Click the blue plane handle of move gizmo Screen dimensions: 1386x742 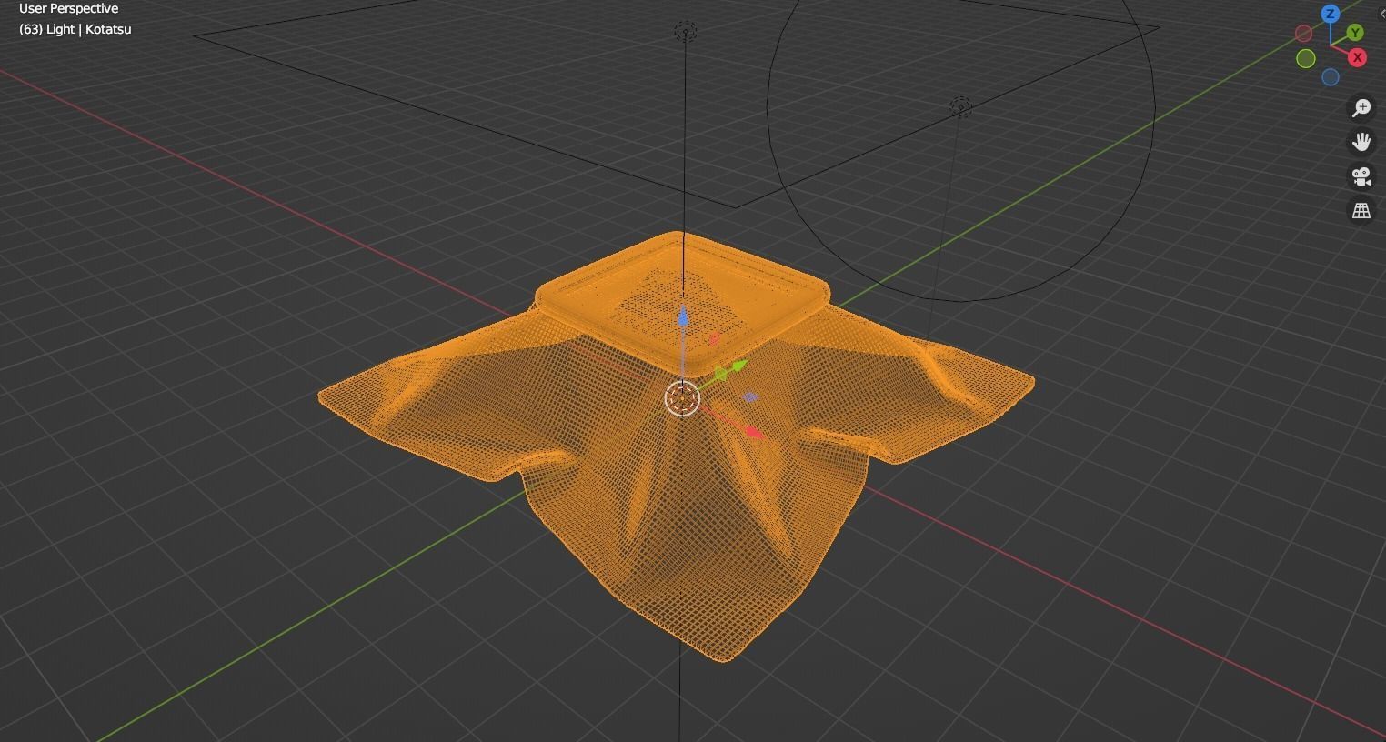point(750,397)
